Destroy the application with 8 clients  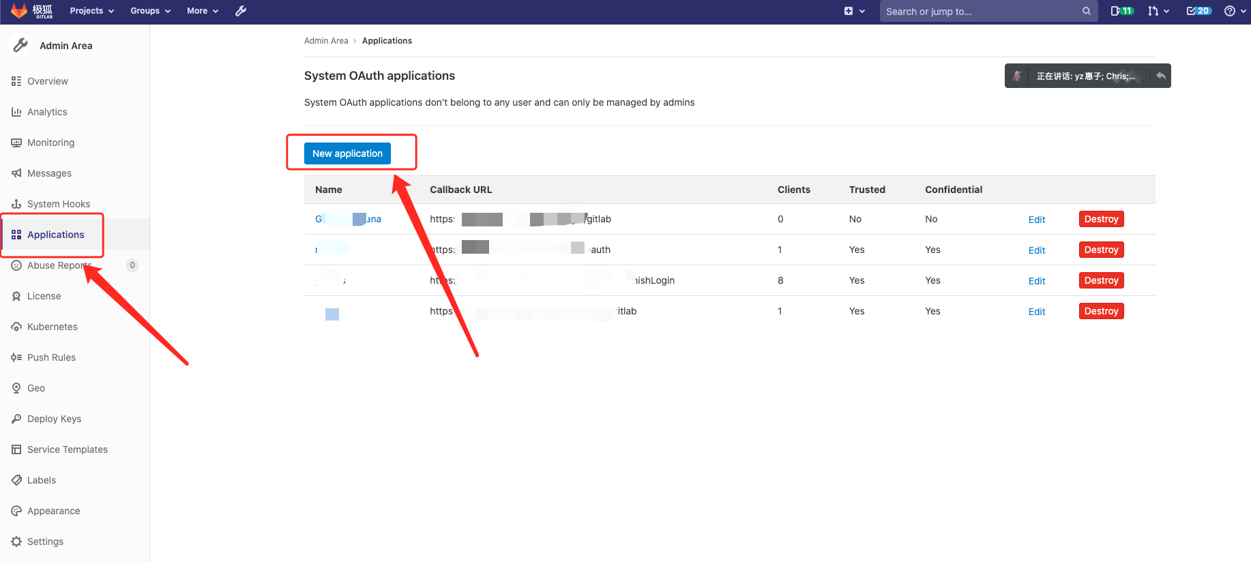point(1101,280)
